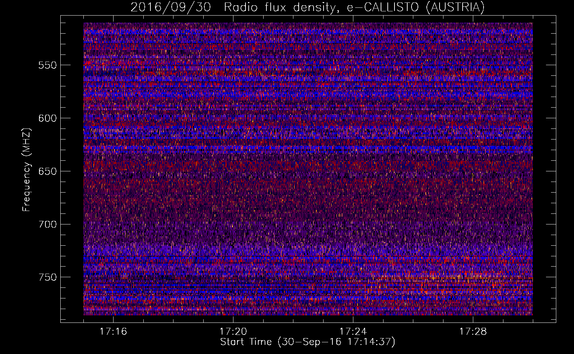Select the 'Frequency (MHZ)' axis label

point(27,170)
